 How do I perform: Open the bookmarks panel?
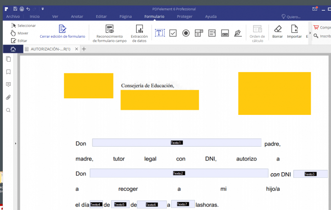tap(8, 72)
